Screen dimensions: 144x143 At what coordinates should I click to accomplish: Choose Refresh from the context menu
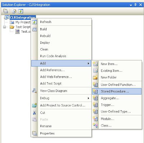(61, 22)
